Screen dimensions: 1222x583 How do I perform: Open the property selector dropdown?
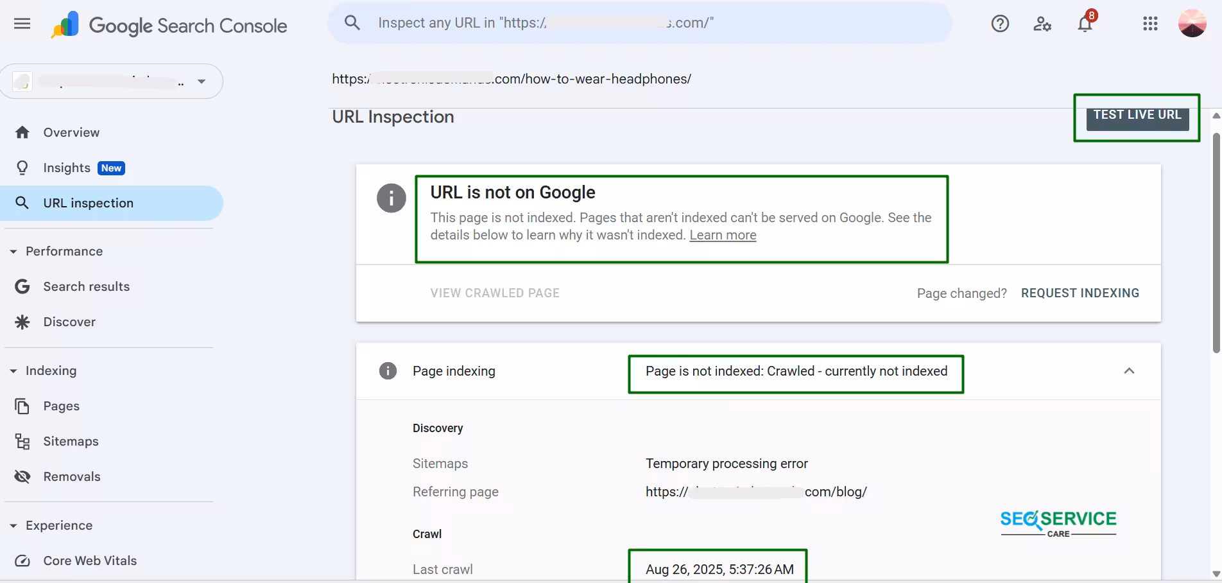[x=201, y=82]
